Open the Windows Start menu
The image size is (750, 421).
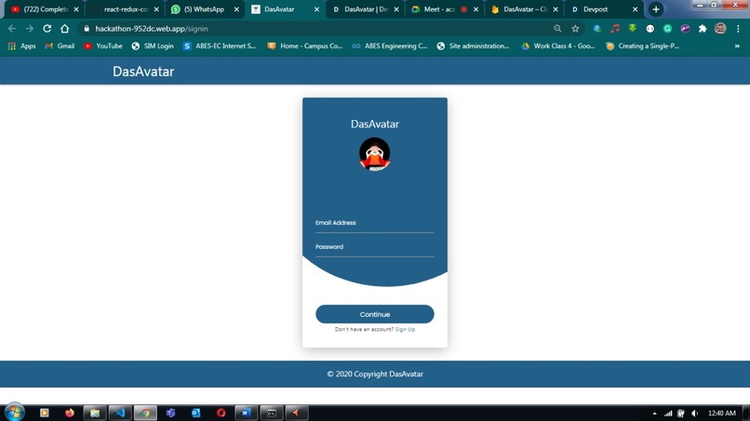pyautogui.click(x=14, y=412)
